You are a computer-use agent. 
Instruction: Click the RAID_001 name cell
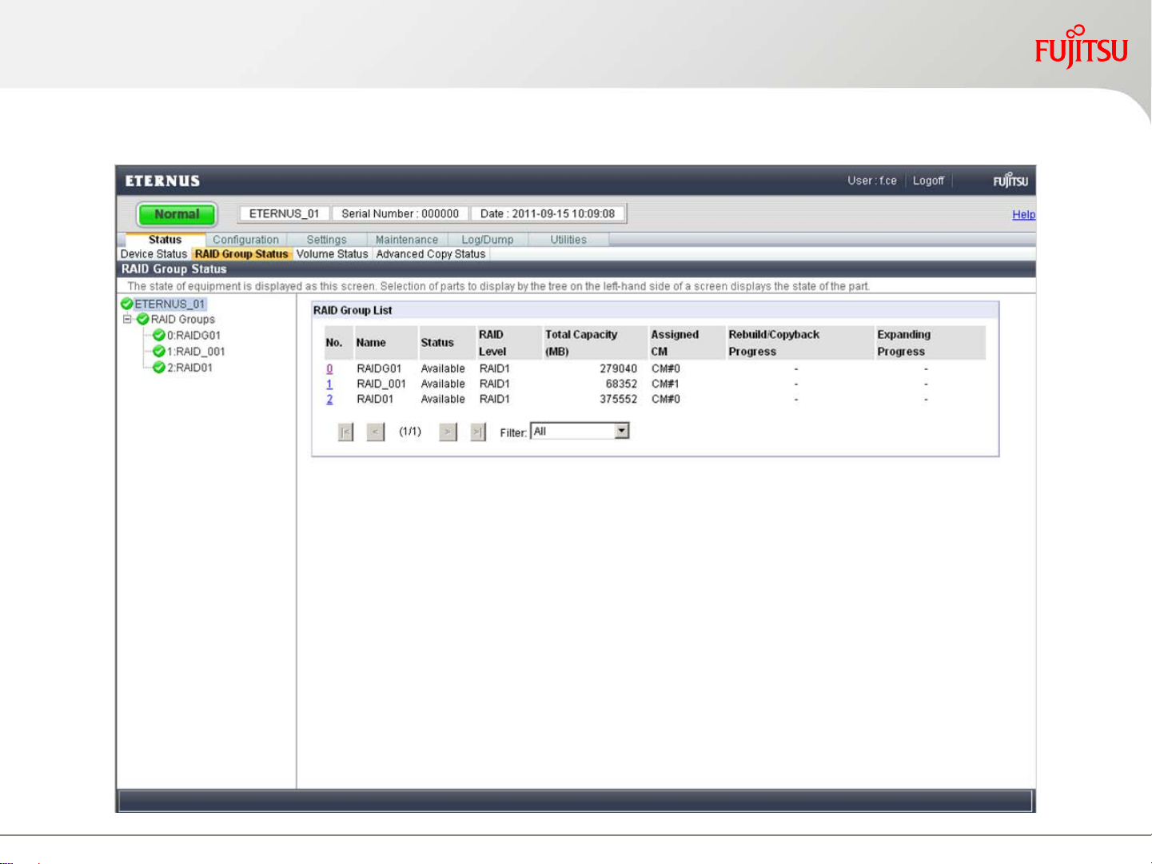pyautogui.click(x=381, y=384)
